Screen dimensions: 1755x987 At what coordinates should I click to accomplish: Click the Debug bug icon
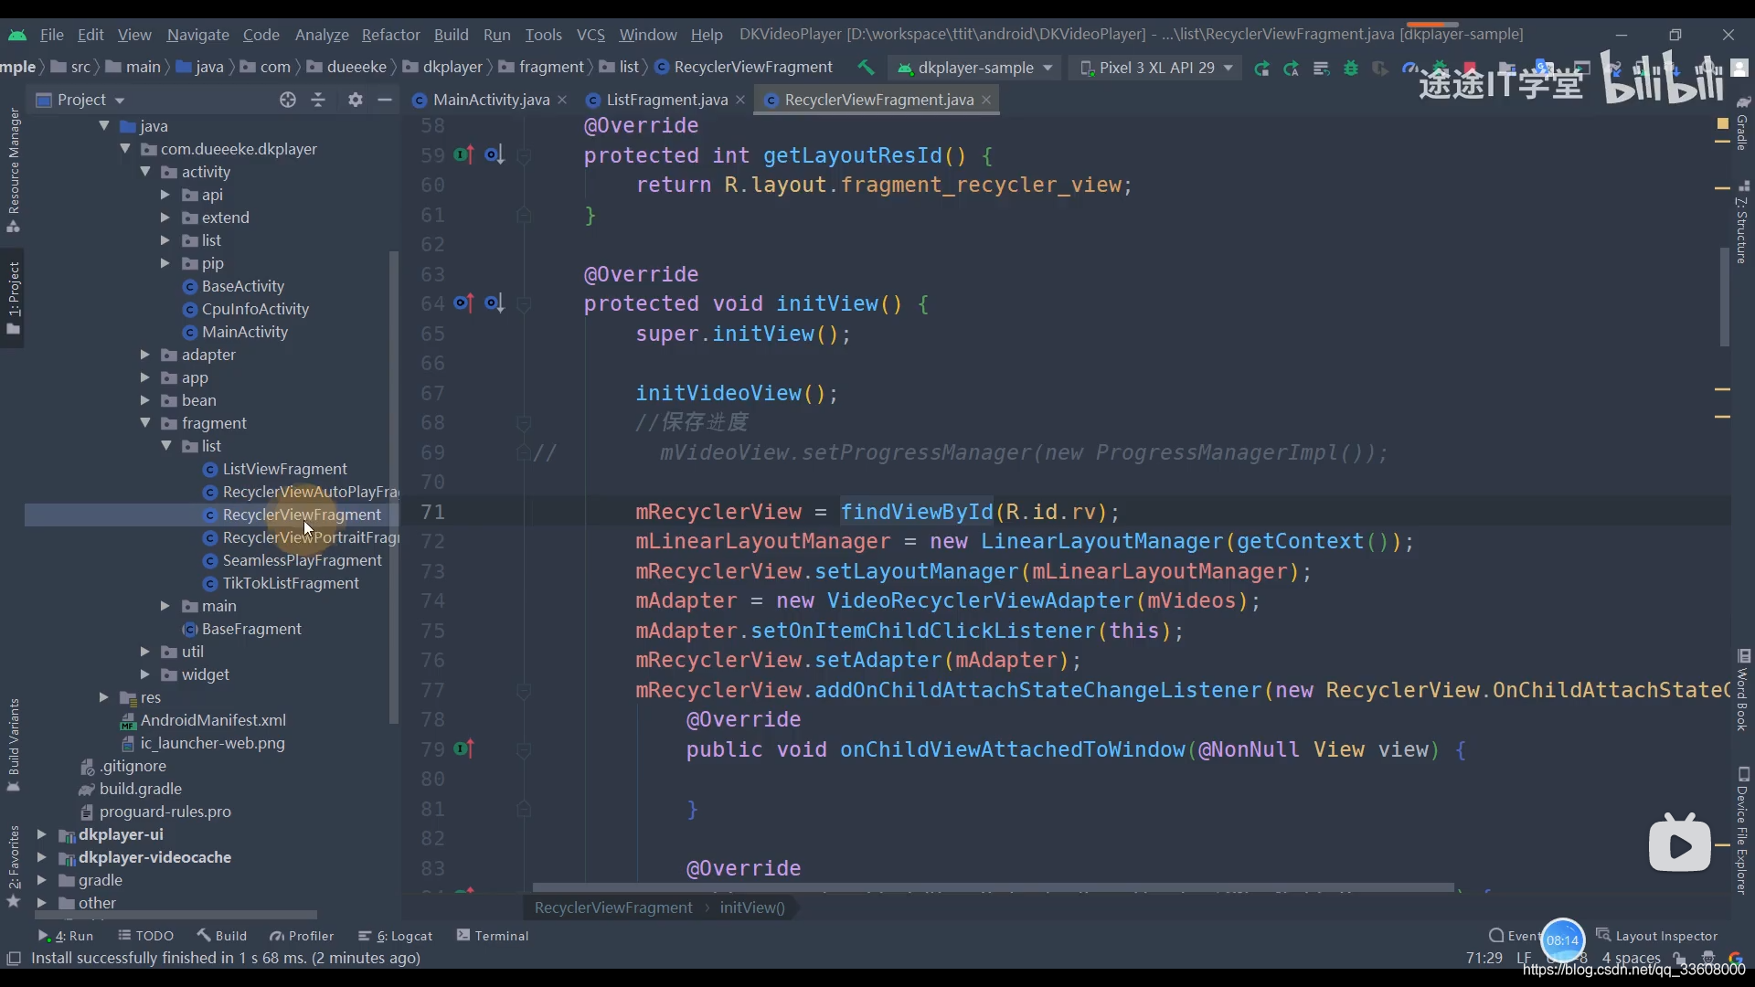tap(1351, 69)
